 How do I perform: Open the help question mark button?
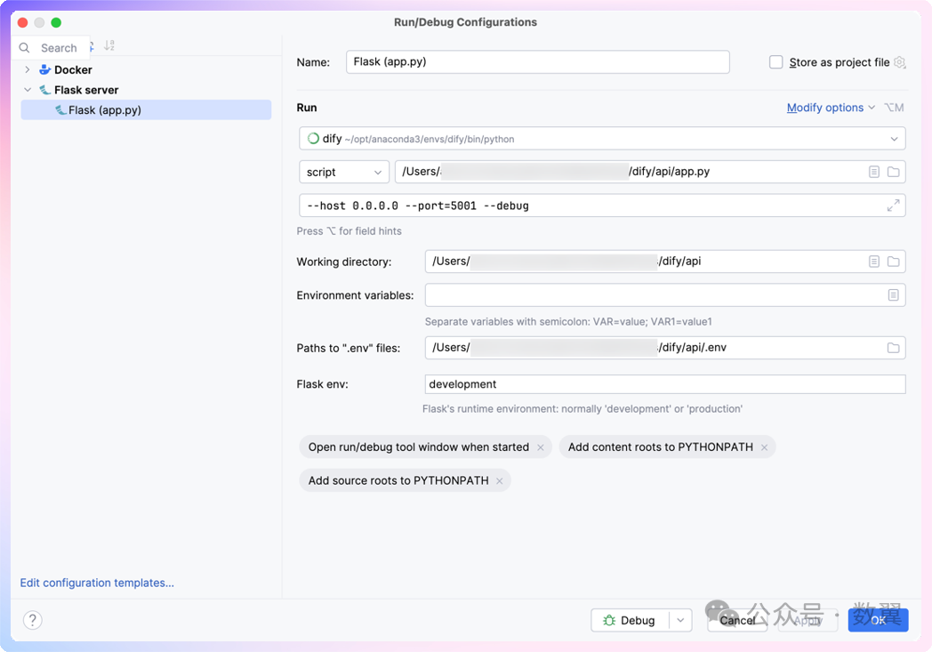tap(33, 620)
